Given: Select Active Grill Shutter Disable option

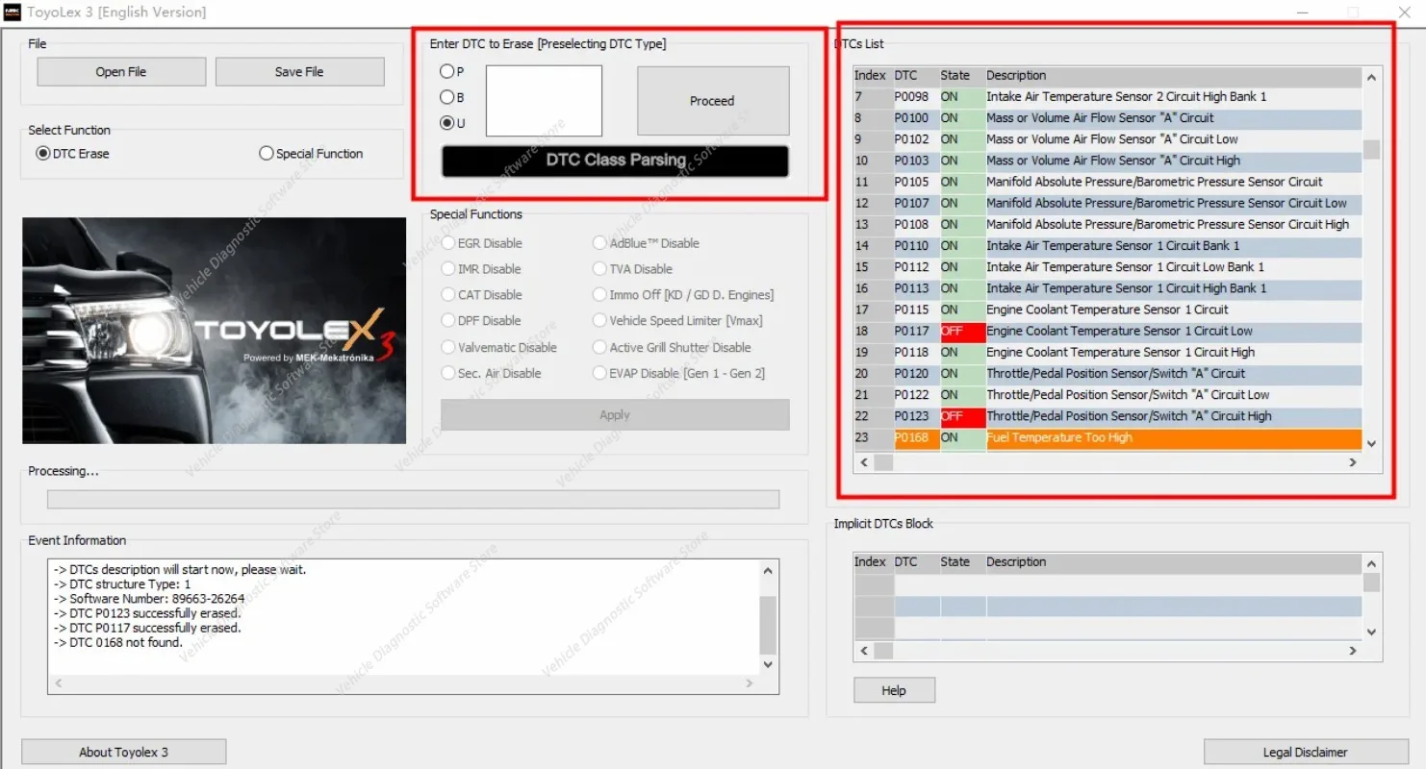Looking at the screenshot, I should click(x=673, y=348).
